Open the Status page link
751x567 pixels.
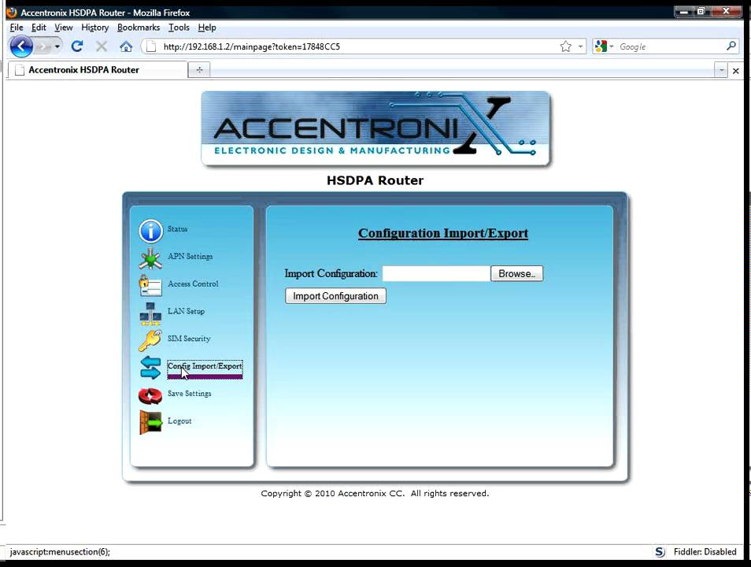pos(177,229)
